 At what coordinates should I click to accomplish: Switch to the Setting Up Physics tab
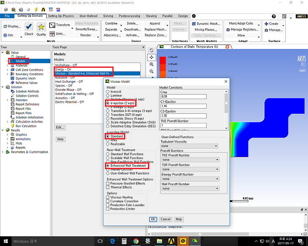tap(61, 16)
